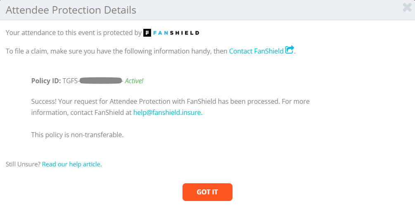
Task: Click the 'information, contact FanShield at' text
Action: (81, 112)
